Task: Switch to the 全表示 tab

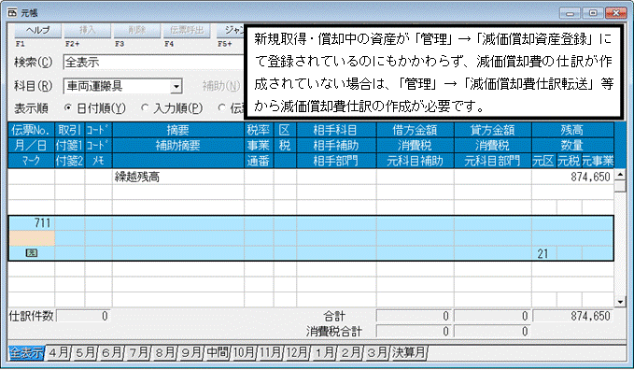Action: click(26, 352)
